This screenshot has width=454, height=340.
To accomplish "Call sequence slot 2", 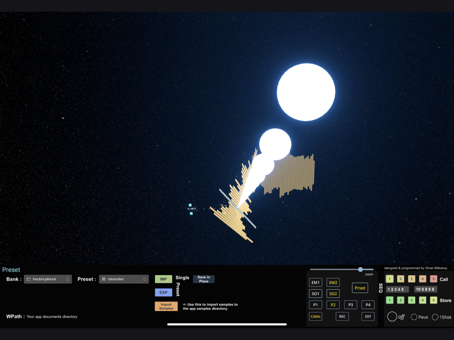I will [401, 279].
